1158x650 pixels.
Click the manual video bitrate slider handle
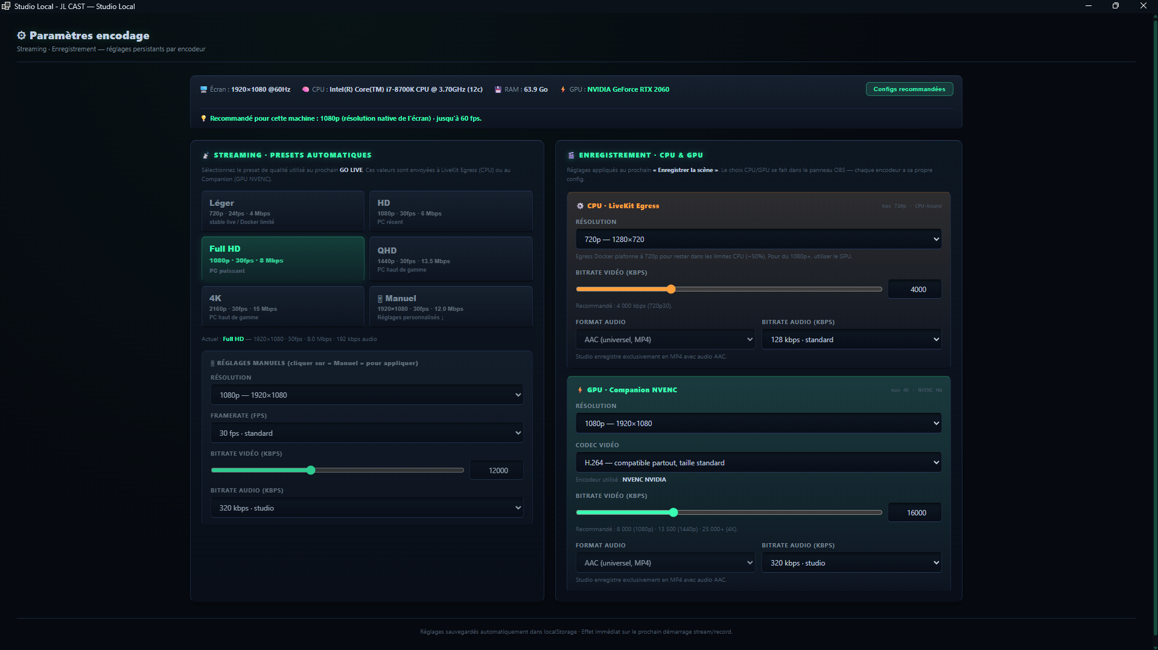311,470
